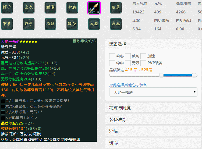This screenshot has width=202, height=149.
Task: Click the right quality slider handle
Action: pyautogui.click(x=194, y=75)
